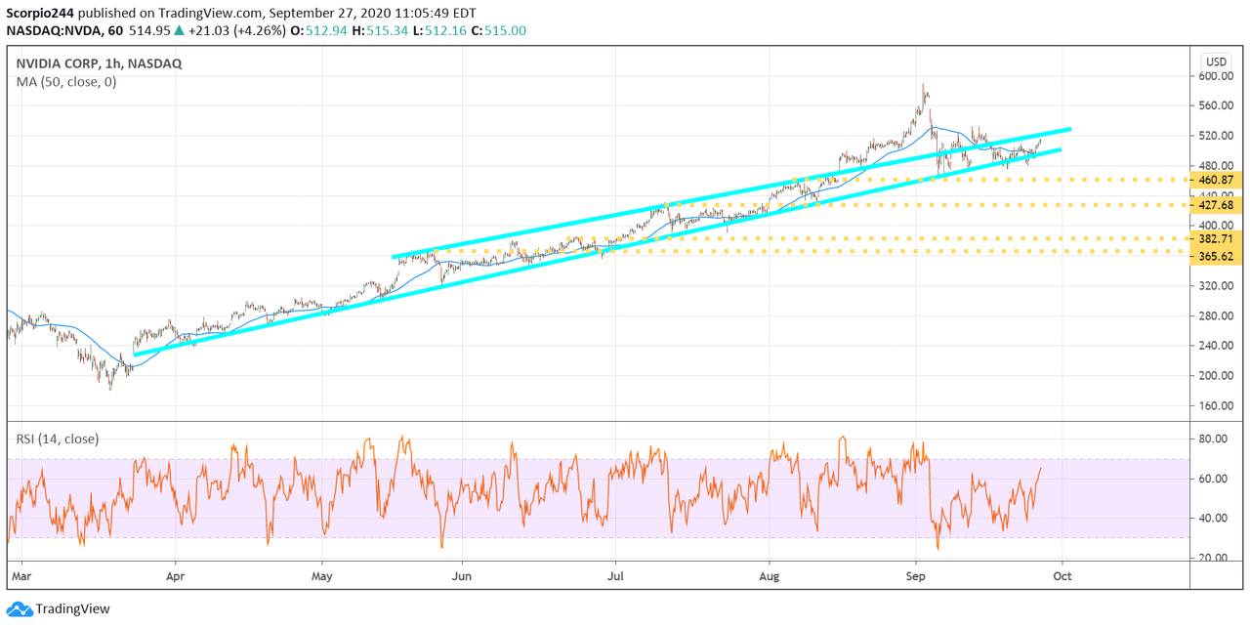This screenshot has height=628, width=1250.
Task: Click the 427.68 price level label
Action: 1216,205
